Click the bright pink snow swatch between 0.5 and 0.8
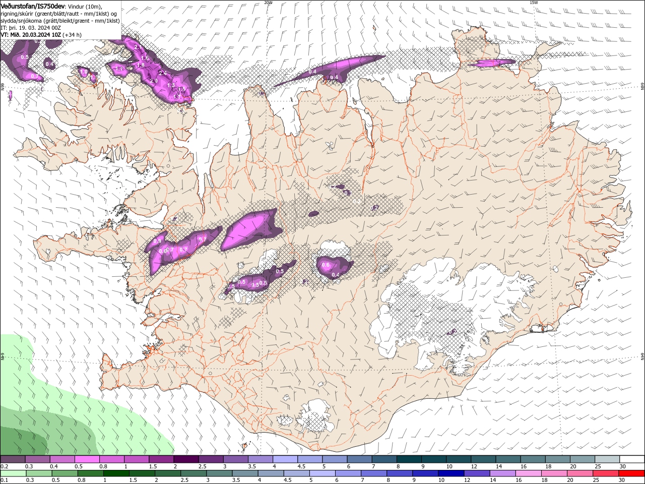The image size is (645, 484). [x=87, y=459]
